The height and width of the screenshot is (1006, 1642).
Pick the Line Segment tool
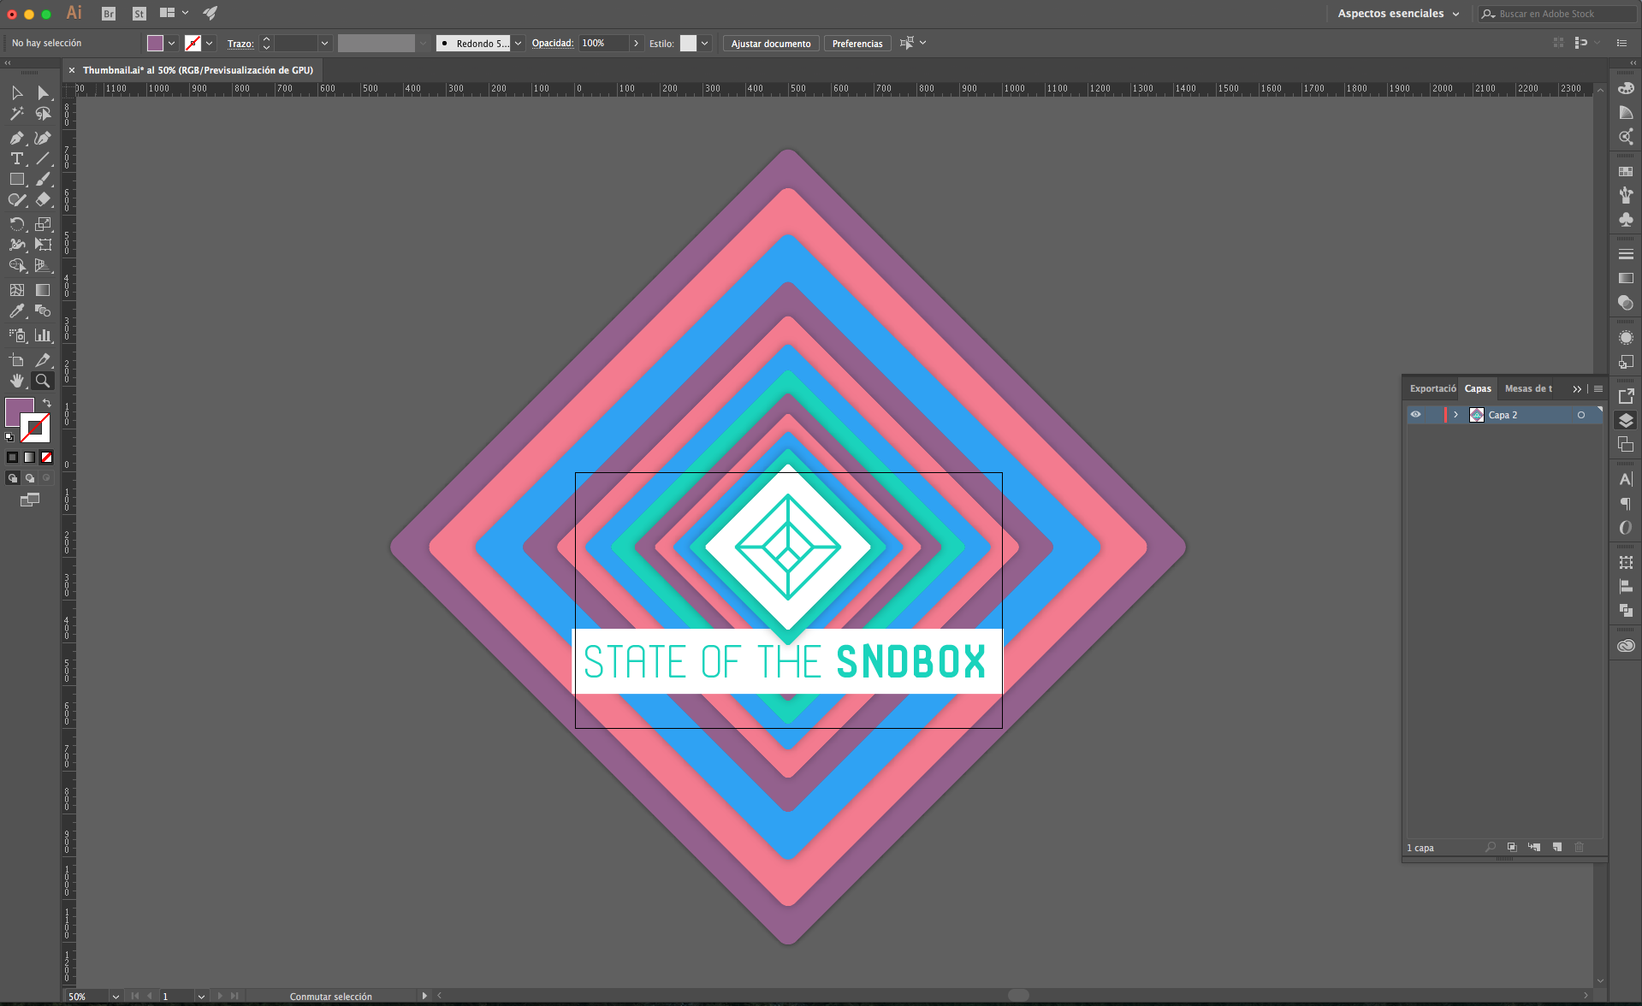[x=43, y=158]
